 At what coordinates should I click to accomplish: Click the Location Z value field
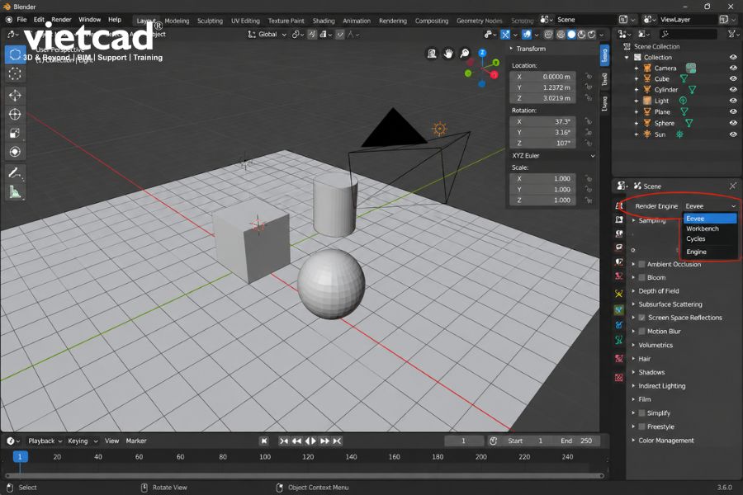542,98
